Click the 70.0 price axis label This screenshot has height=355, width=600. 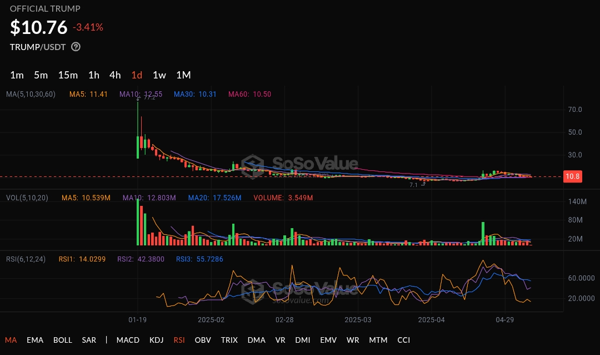click(575, 110)
